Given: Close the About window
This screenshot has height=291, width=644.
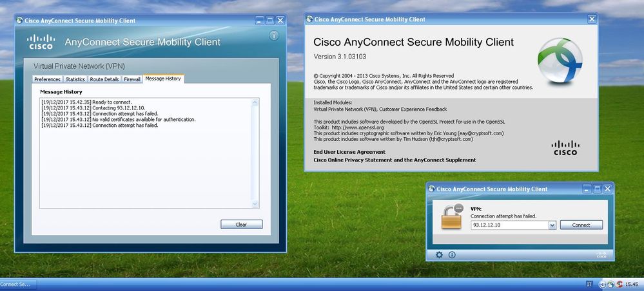Looking at the screenshot, I should [x=592, y=19].
